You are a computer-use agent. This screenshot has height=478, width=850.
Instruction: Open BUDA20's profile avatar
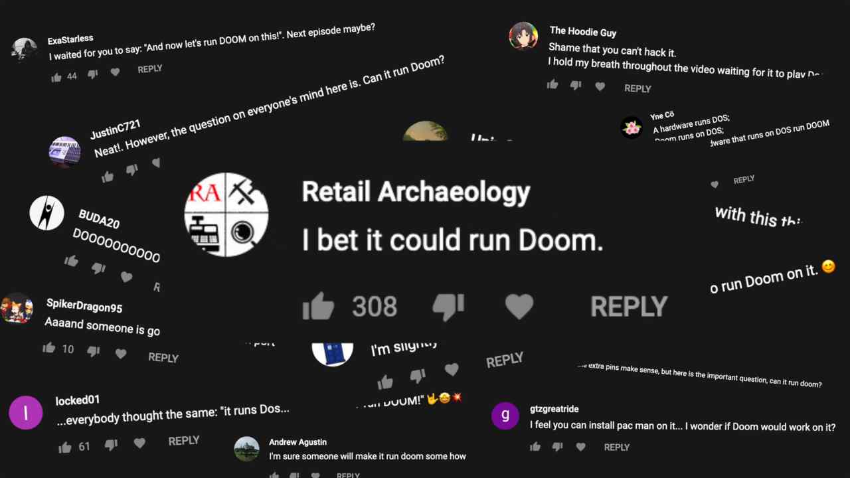point(47,213)
